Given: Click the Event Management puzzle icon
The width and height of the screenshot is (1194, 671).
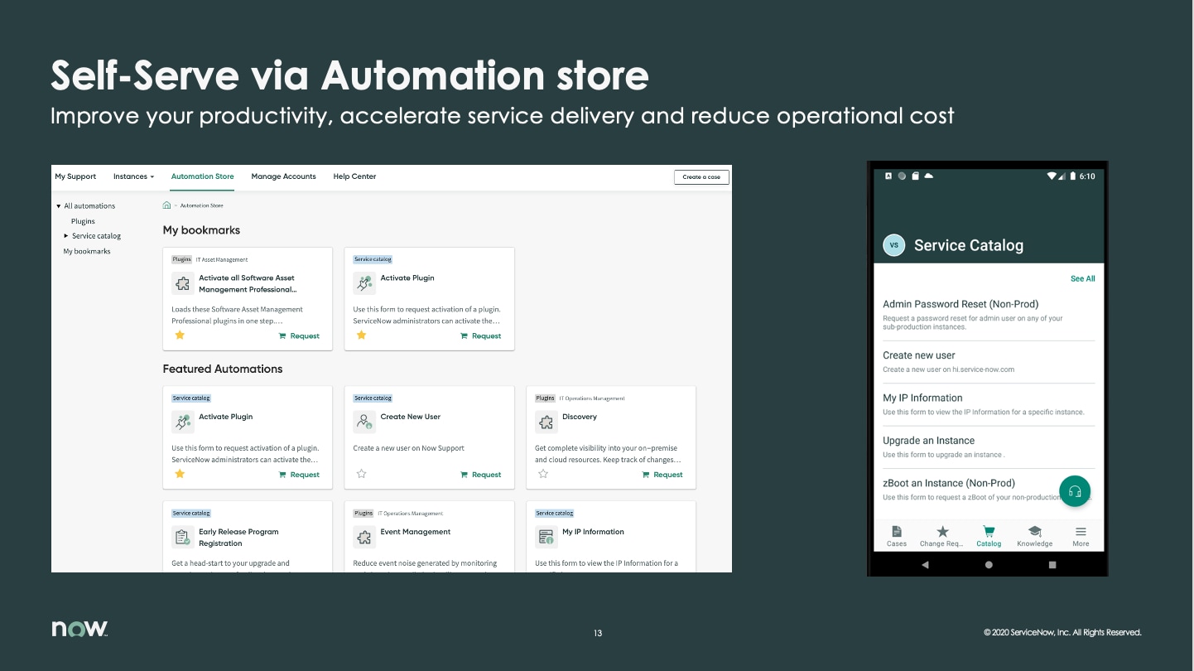Looking at the screenshot, I should (x=364, y=537).
